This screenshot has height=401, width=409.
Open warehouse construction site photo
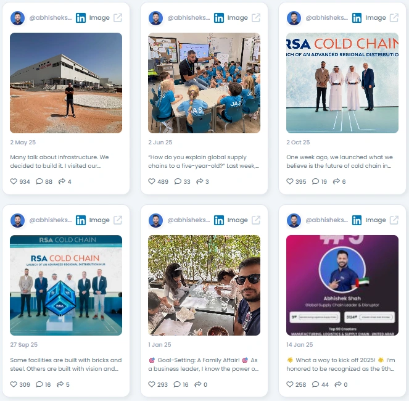[66, 83]
